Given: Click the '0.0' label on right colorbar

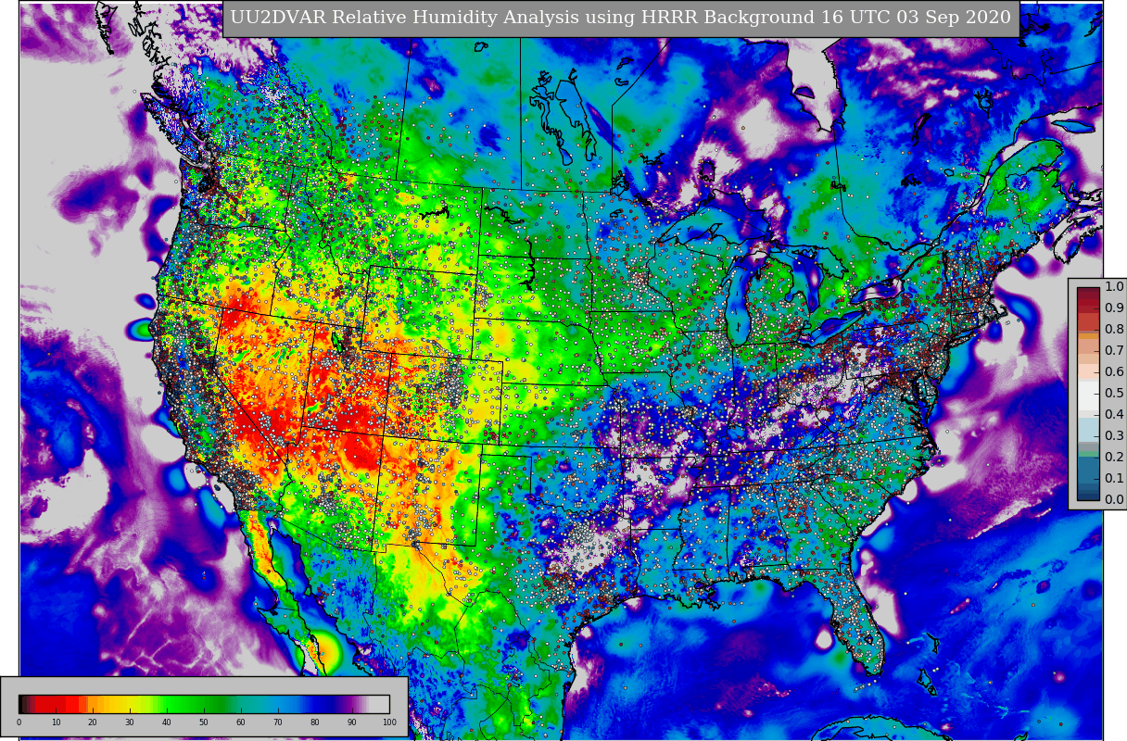Looking at the screenshot, I should 1114,500.
